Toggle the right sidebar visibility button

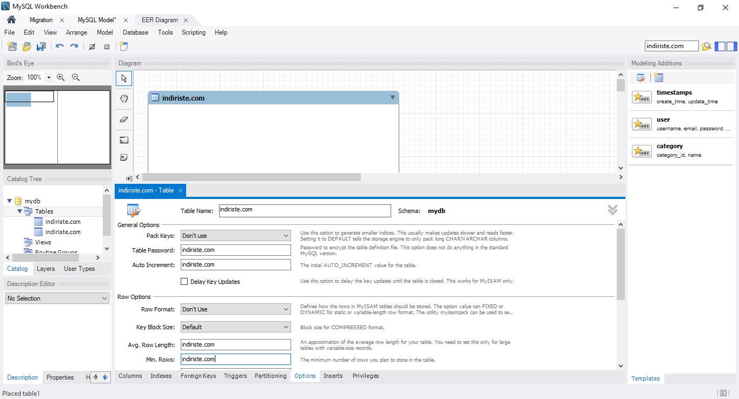(x=732, y=46)
